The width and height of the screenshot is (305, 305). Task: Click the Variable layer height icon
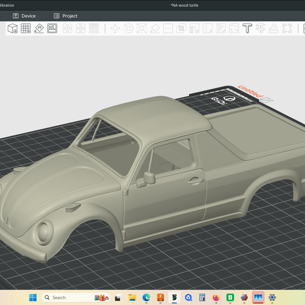[x=94, y=28]
